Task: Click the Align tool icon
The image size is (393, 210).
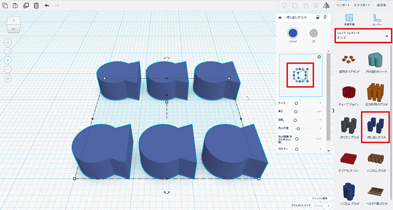Action: 316,6
